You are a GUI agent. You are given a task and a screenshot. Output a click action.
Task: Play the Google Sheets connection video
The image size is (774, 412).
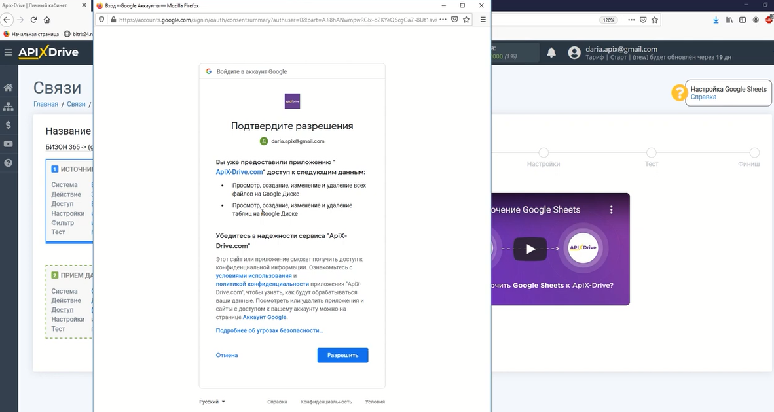coord(530,249)
